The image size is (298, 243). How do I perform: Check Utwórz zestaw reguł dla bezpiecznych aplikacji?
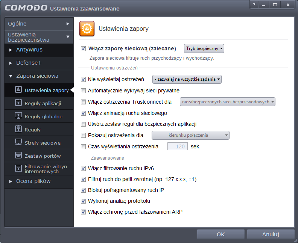83,124
